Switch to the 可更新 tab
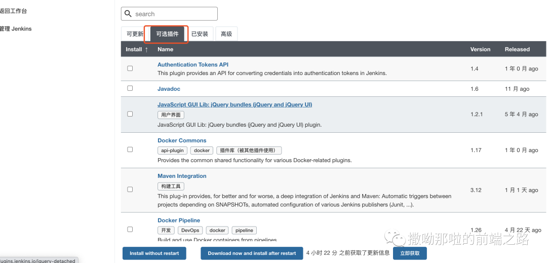547x263 pixels. (x=135, y=34)
